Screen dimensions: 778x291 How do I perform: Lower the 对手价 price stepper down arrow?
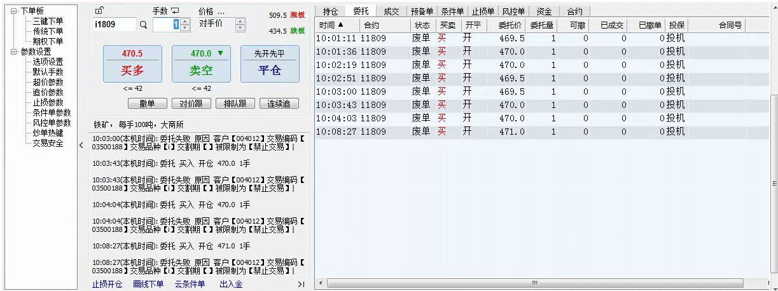click(240, 28)
